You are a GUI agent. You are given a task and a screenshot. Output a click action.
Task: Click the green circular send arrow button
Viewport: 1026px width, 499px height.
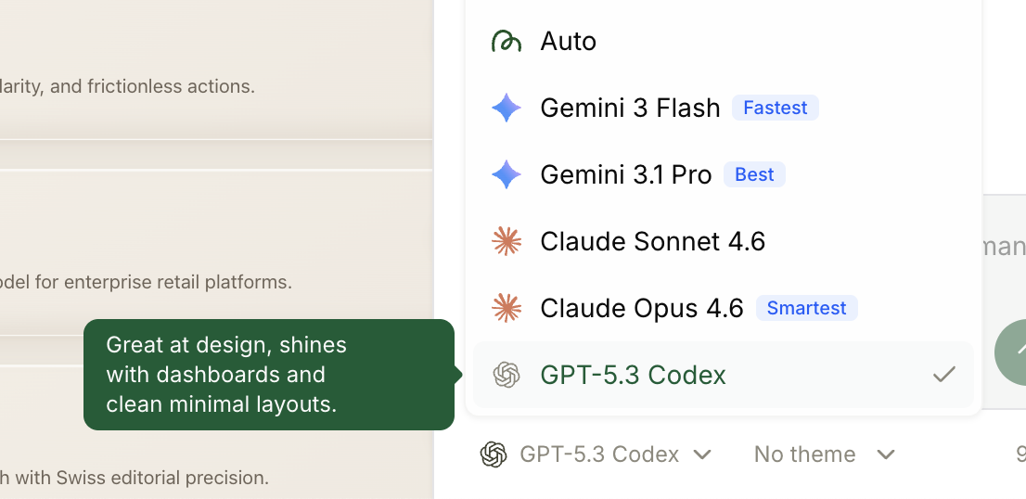[x=1015, y=352]
